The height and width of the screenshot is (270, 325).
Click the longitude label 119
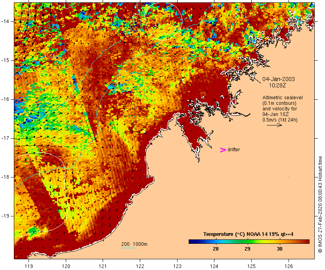coord(29,266)
